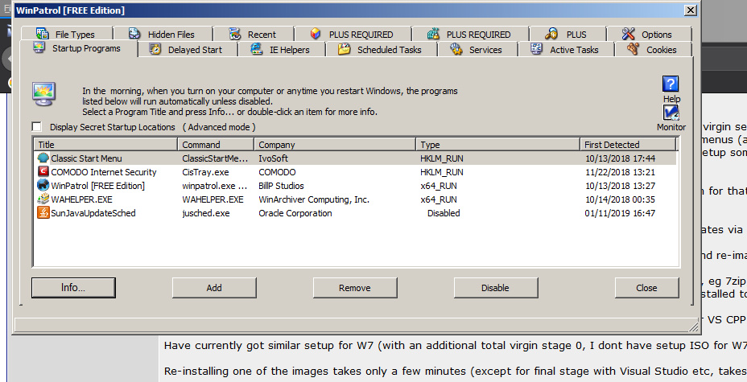This screenshot has height=382, width=747.
Task: Switch to the Services tab
Action: (477, 50)
